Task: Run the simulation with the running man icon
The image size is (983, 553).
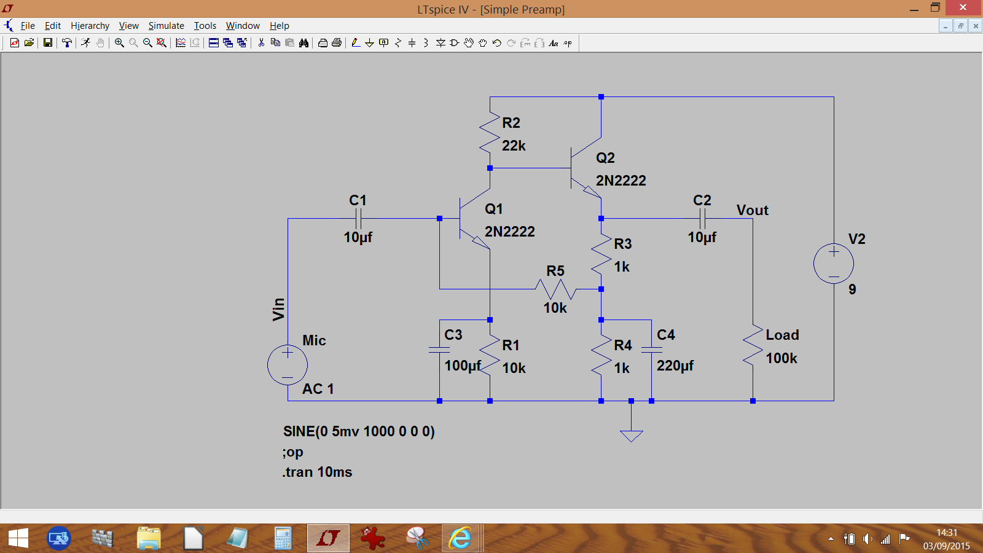Action: coord(85,43)
